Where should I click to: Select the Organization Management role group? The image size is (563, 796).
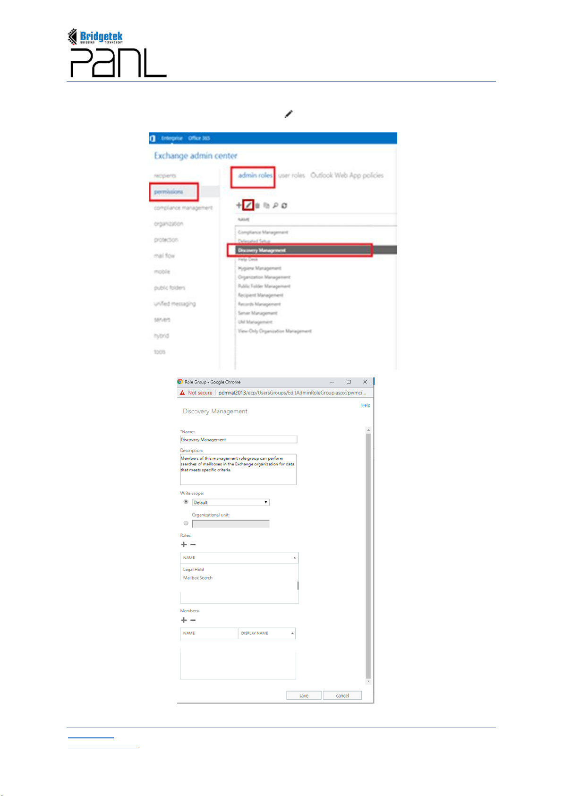pyautogui.click(x=264, y=277)
